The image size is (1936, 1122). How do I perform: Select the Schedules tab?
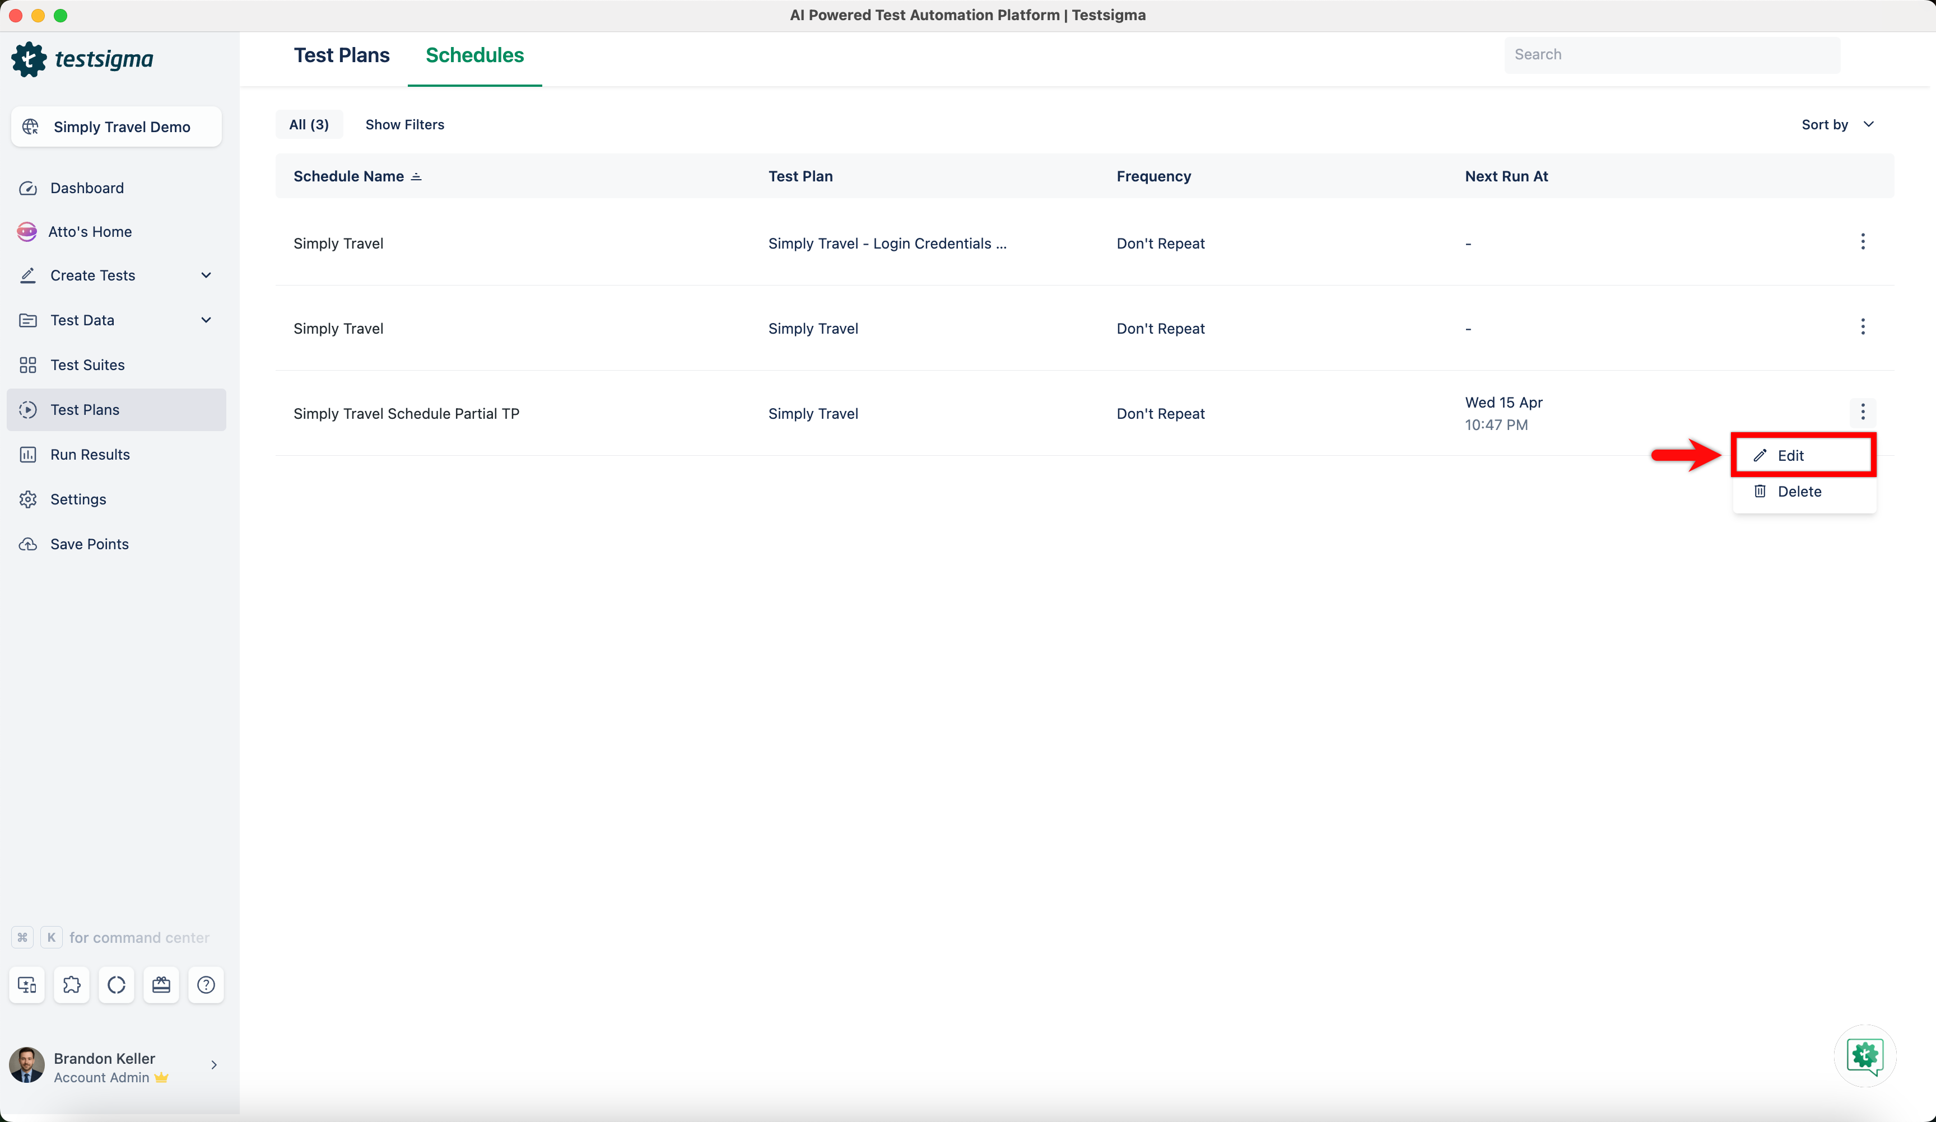475,55
